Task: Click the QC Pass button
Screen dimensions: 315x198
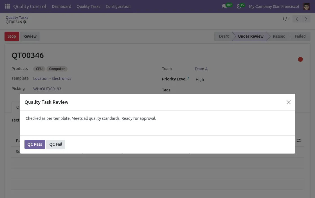Action: point(35,144)
